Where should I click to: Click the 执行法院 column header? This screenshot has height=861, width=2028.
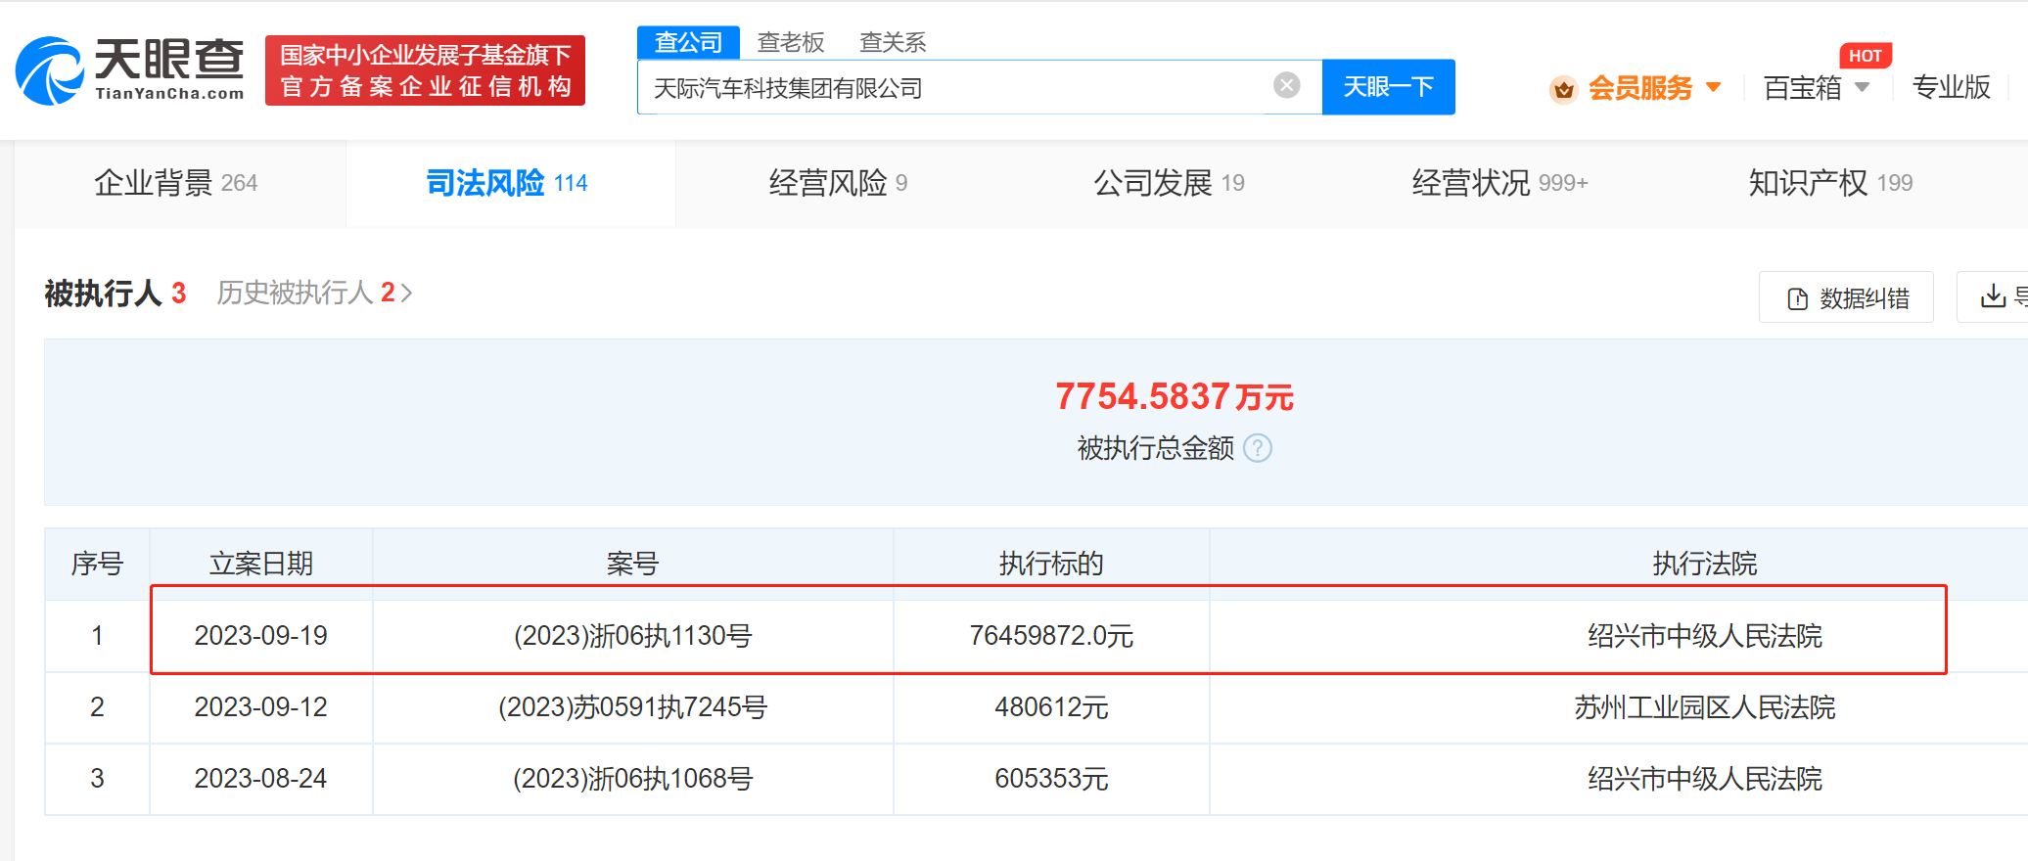tap(1704, 564)
